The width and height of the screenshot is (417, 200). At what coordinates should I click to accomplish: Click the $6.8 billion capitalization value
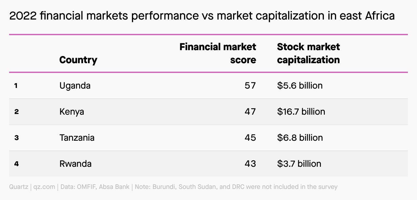(x=300, y=137)
